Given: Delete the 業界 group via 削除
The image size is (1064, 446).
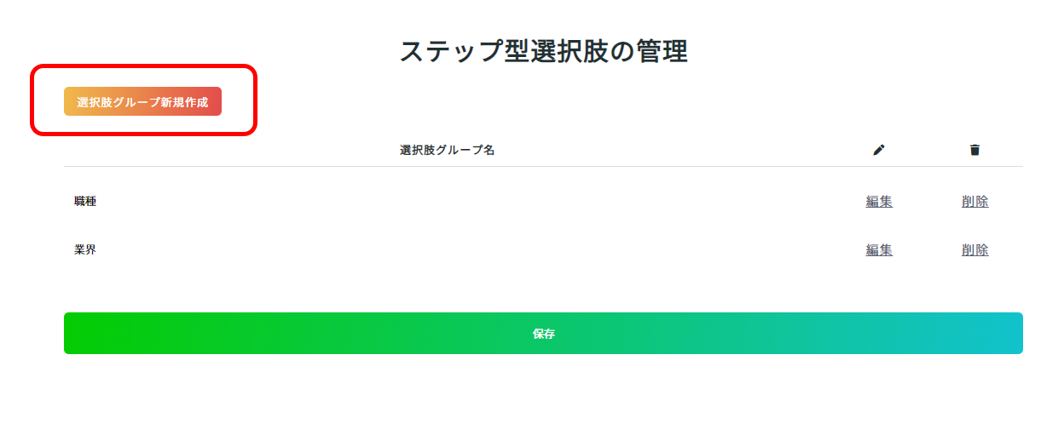Looking at the screenshot, I should pos(975,250).
